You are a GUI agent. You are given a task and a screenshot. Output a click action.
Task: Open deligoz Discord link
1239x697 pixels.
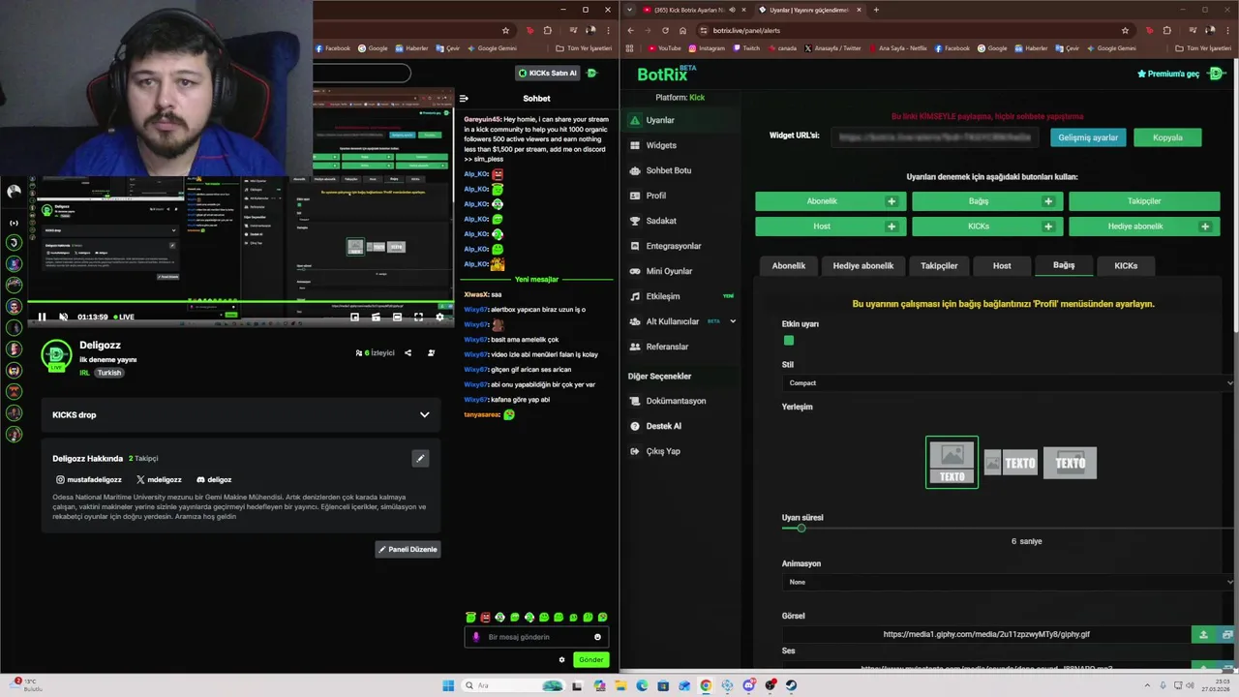(x=214, y=480)
